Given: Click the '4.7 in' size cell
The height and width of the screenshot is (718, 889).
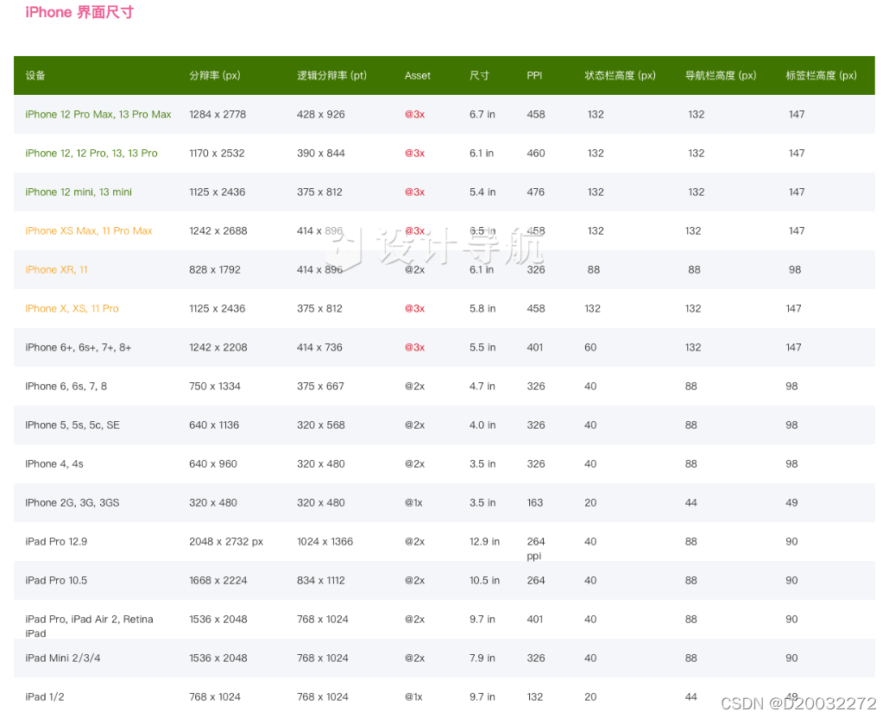Looking at the screenshot, I should point(482,386).
